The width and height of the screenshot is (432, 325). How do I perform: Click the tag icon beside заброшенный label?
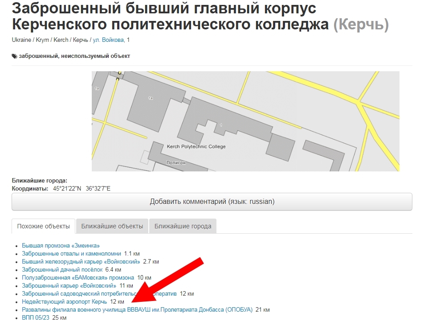[x=14, y=56]
